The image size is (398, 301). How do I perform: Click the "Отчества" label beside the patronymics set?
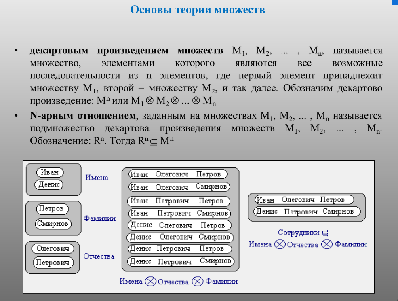point(99,256)
